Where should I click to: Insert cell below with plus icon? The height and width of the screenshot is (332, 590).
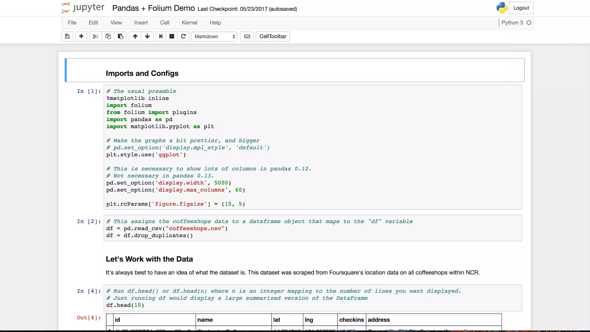(x=81, y=36)
